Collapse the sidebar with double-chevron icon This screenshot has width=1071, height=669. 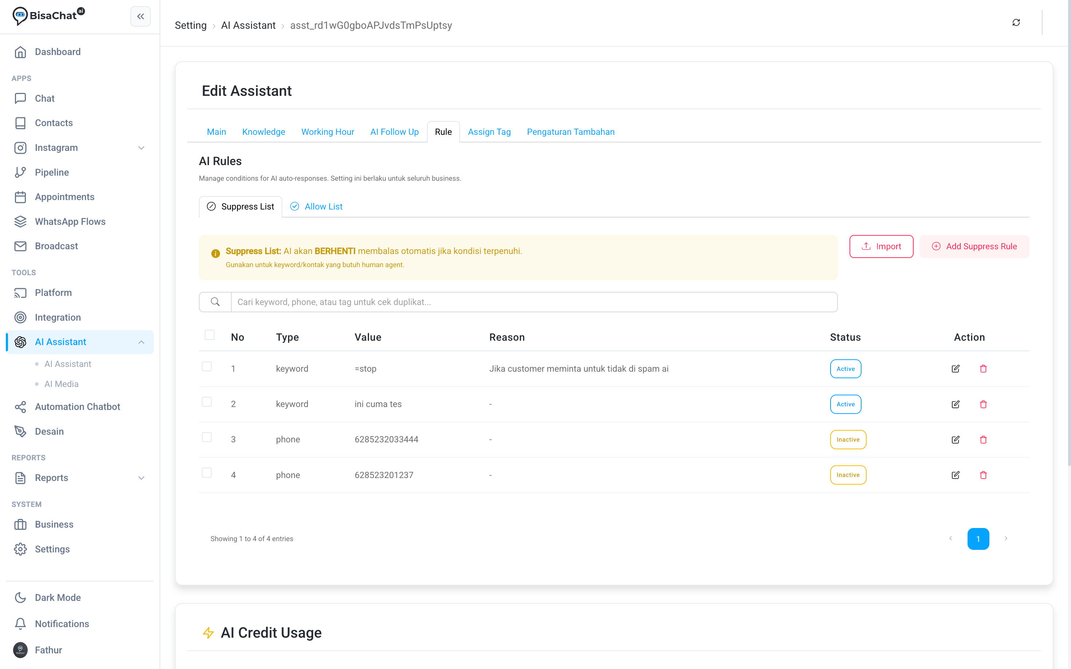click(140, 16)
